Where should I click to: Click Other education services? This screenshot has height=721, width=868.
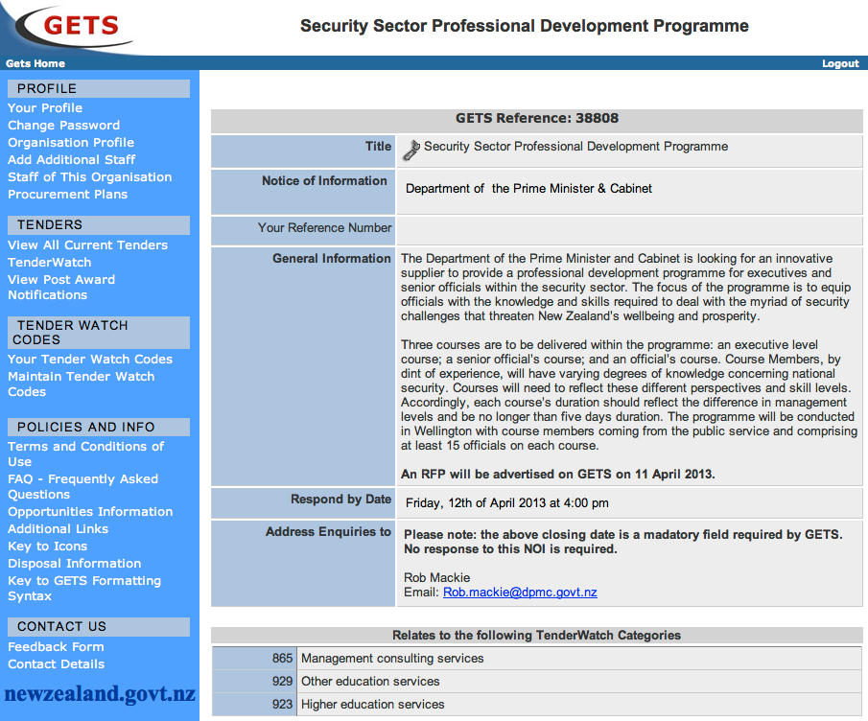click(370, 681)
